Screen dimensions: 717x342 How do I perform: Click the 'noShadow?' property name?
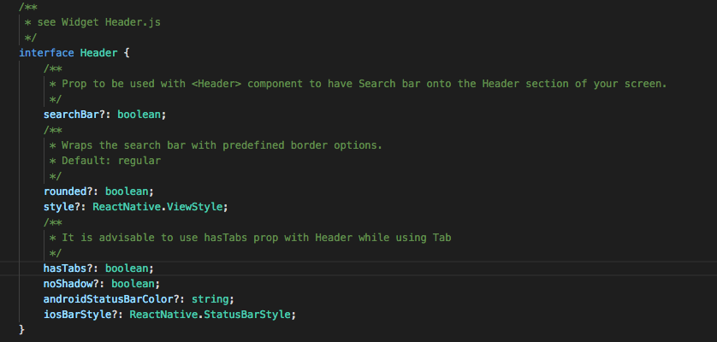71,284
